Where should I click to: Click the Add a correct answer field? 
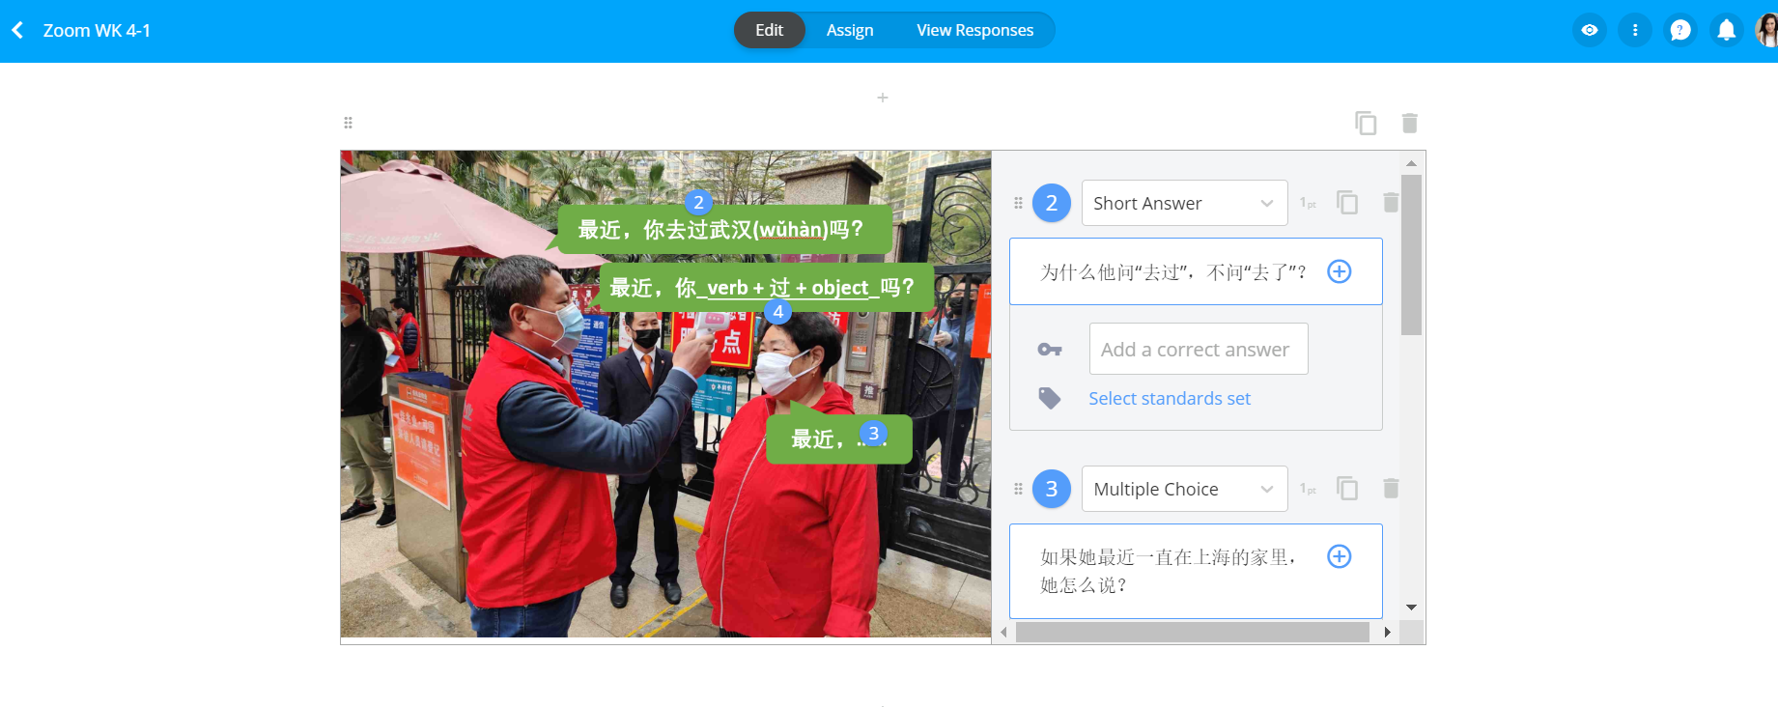click(x=1198, y=350)
